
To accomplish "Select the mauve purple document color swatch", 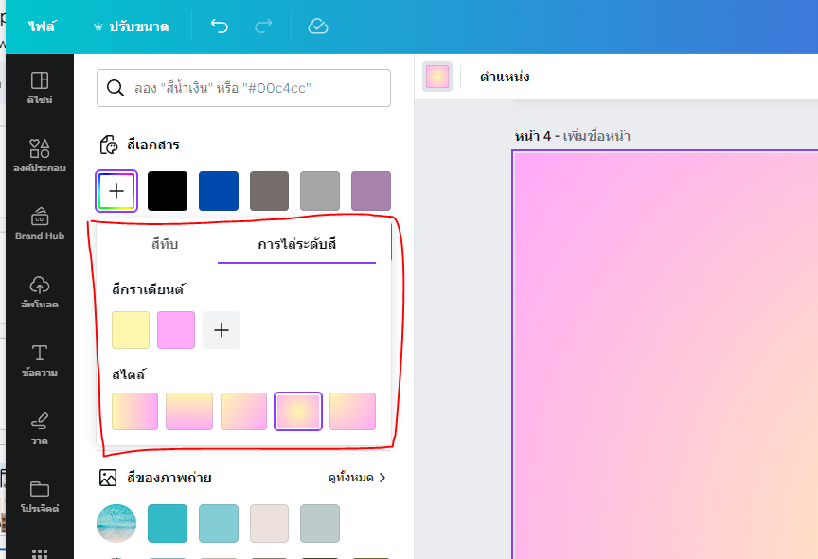I will pos(371,191).
